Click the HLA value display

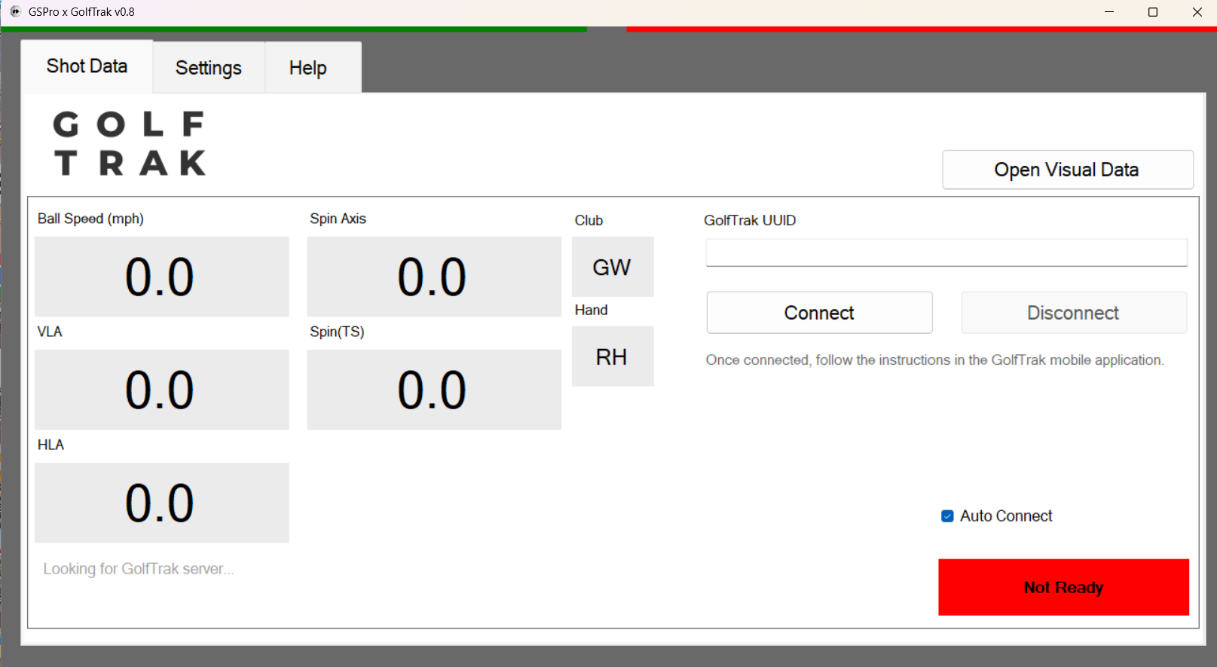click(x=161, y=503)
